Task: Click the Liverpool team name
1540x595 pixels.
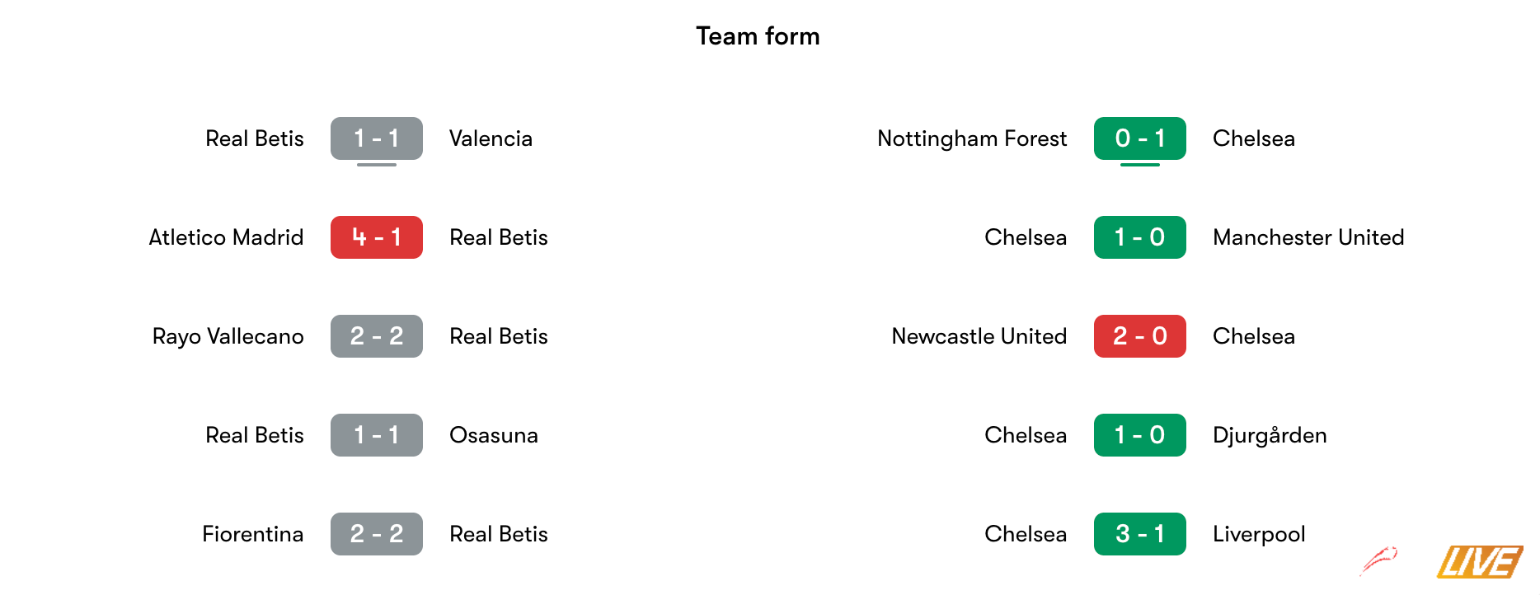Action: pos(1259,535)
